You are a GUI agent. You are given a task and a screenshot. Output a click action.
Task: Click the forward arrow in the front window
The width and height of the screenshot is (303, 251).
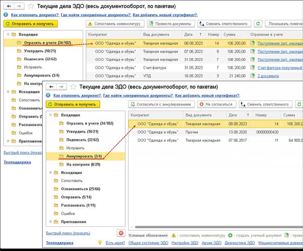61,87
